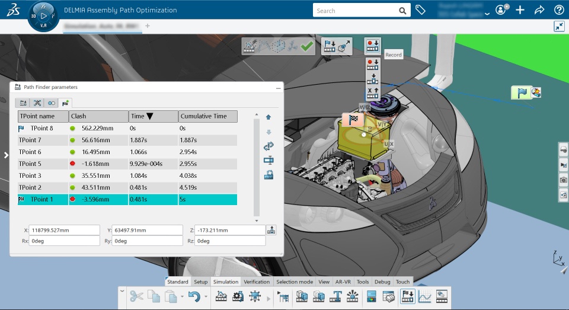Open the Verification tab

coord(257,282)
